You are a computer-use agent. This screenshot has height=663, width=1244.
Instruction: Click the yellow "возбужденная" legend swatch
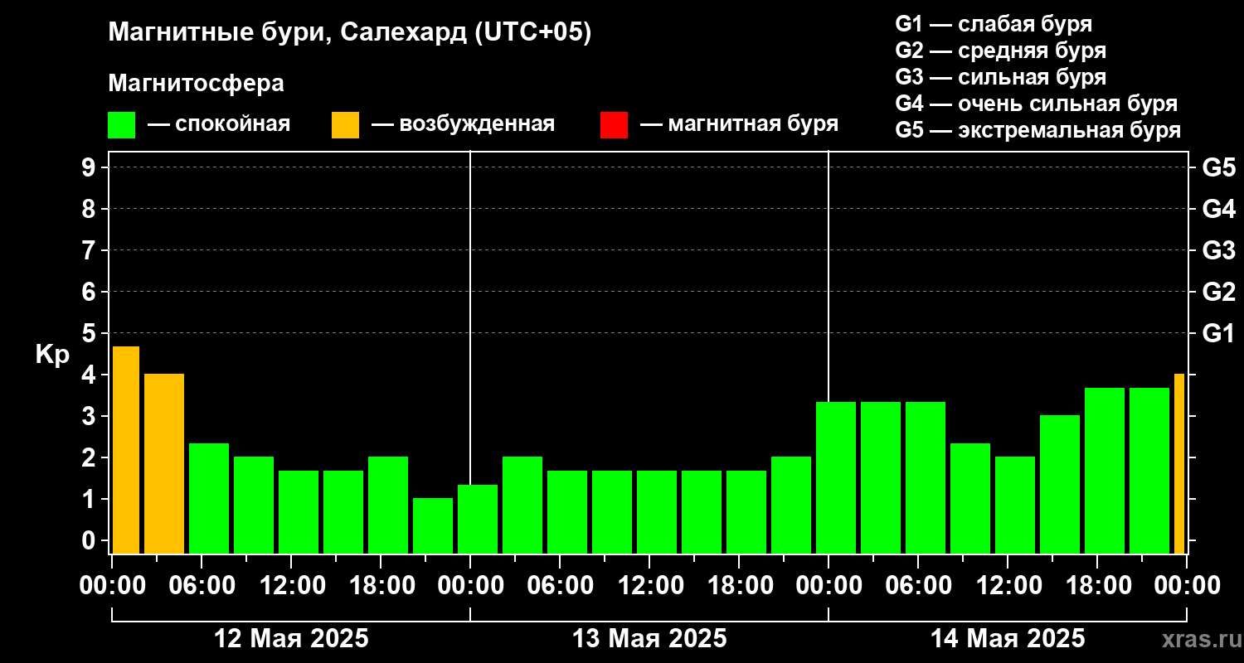[345, 125]
